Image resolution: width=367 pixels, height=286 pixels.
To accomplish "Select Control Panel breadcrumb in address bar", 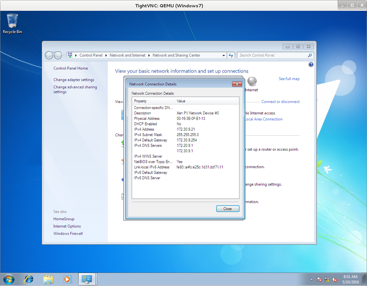I will pyautogui.click(x=91, y=55).
